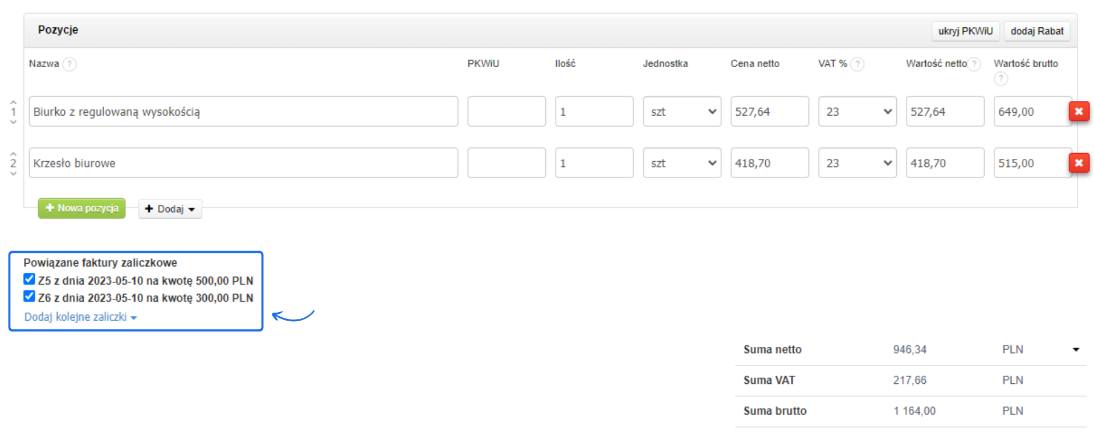The height and width of the screenshot is (434, 1094).
Task: Uncheck advance invoice Z6 for 300,00 PLN
Action: click(30, 296)
